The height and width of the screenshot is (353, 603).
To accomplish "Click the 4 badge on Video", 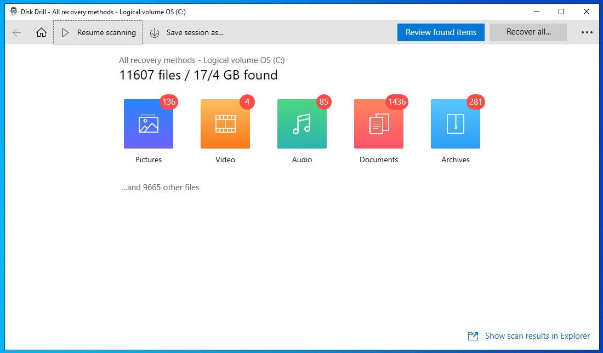I will pos(247,102).
